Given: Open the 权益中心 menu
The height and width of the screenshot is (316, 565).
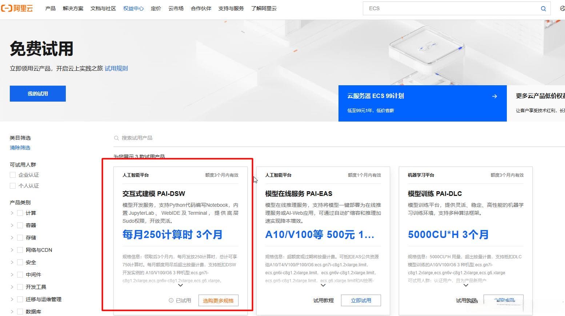Looking at the screenshot, I should point(133,8).
